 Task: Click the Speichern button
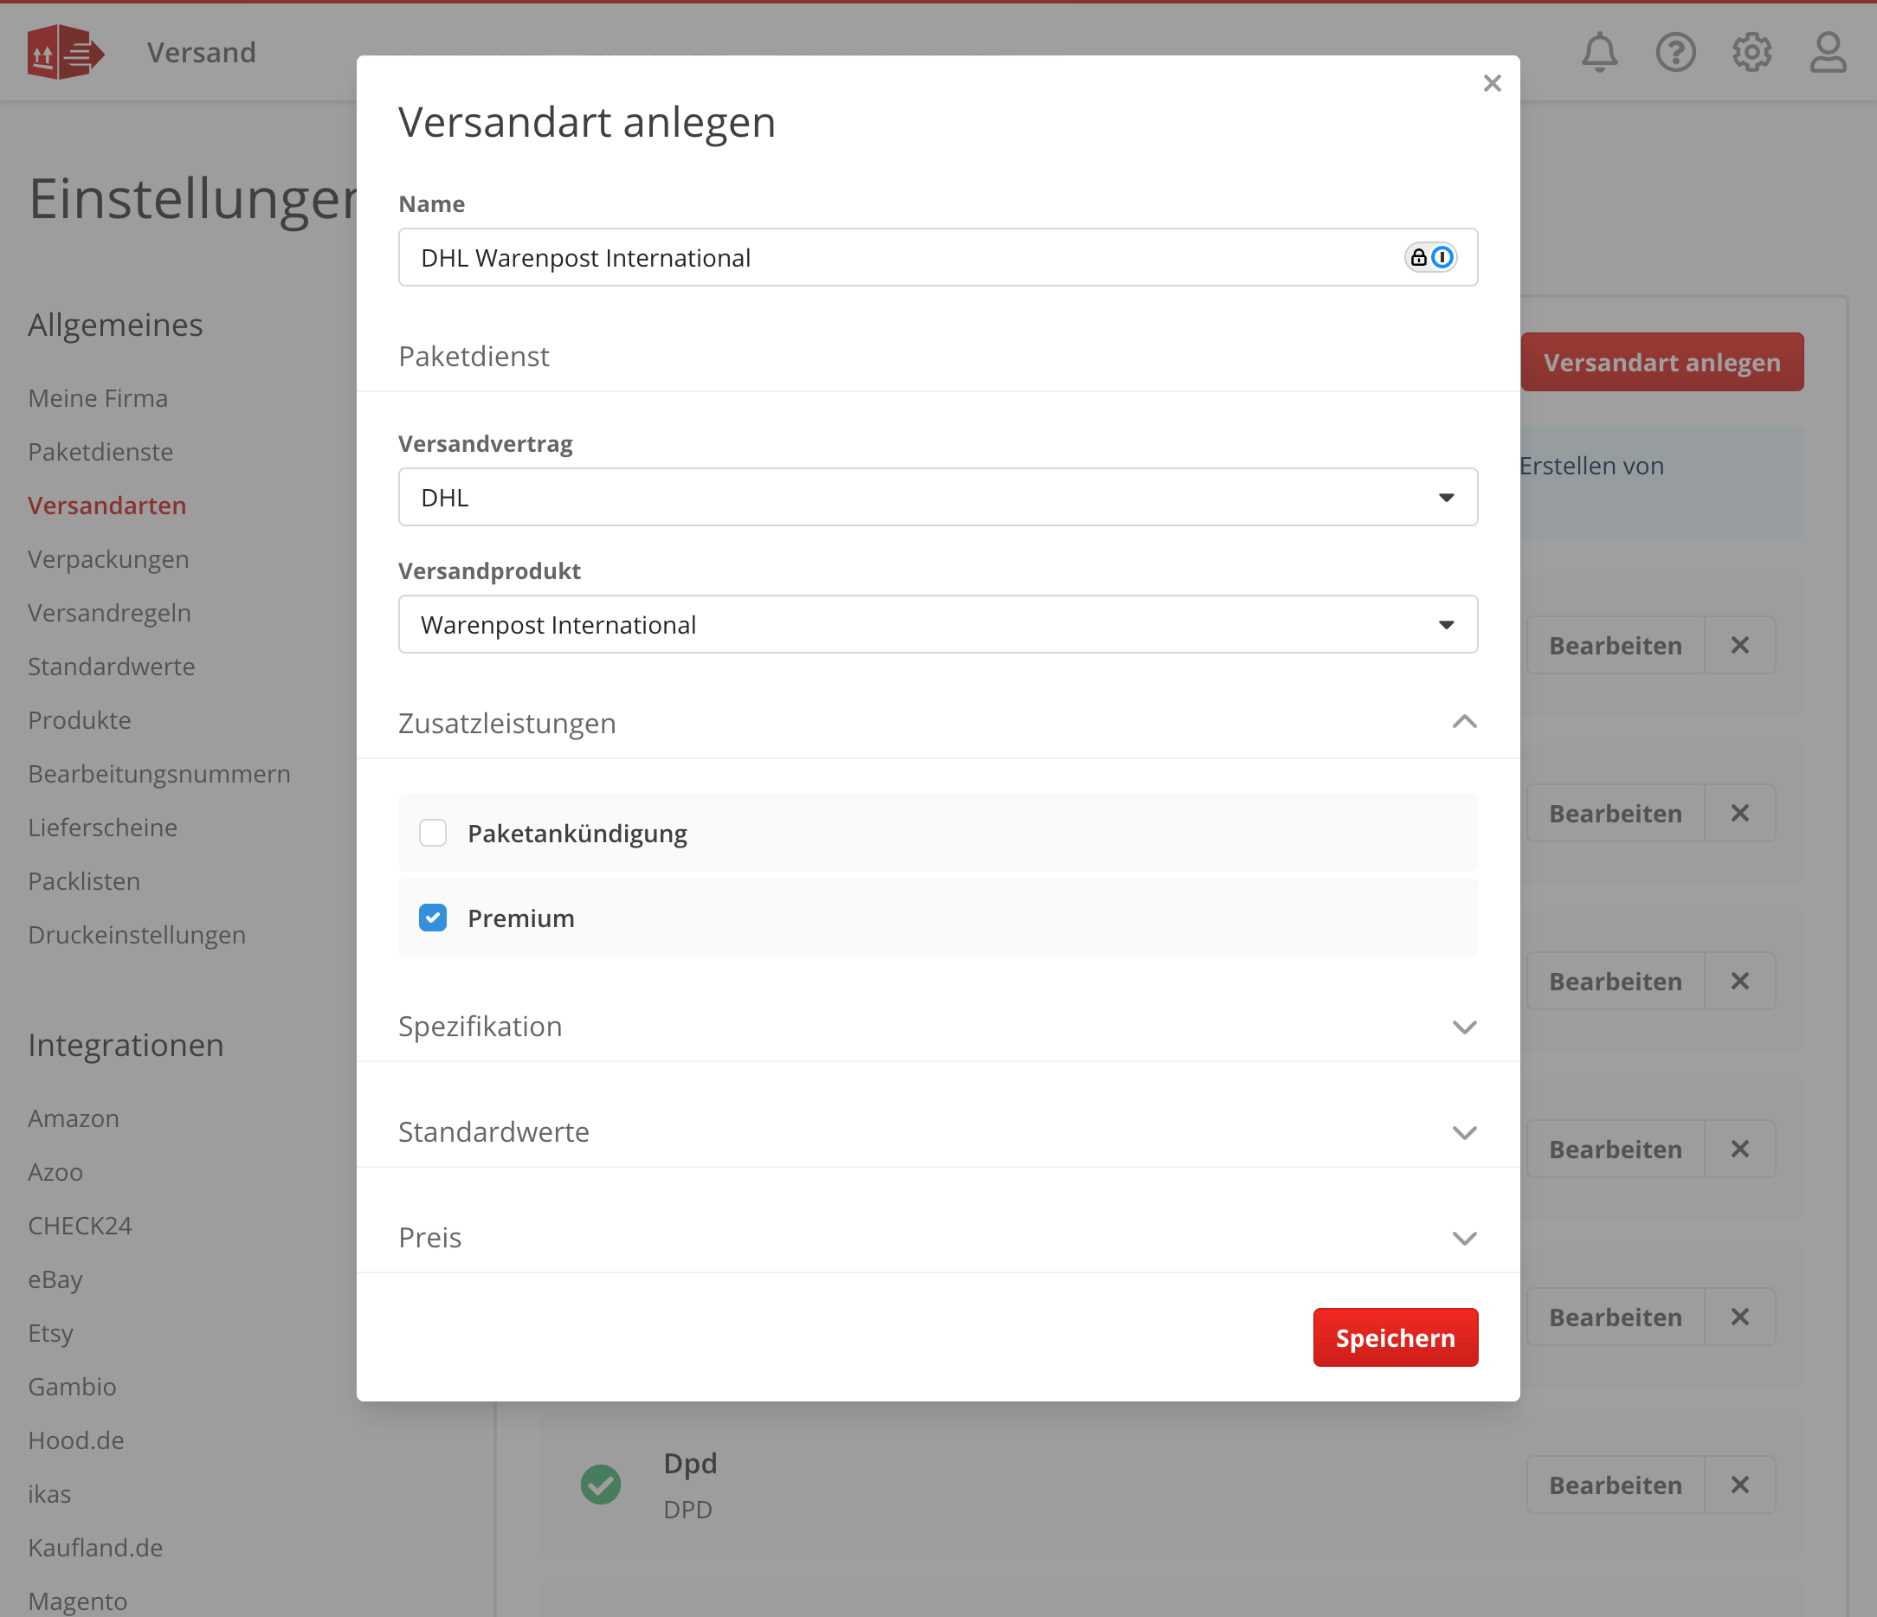tap(1395, 1337)
